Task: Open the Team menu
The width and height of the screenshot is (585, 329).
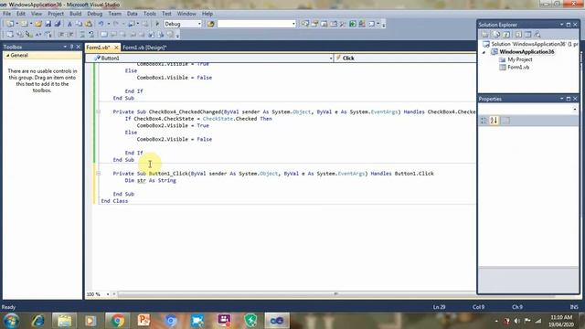Action: (x=114, y=14)
